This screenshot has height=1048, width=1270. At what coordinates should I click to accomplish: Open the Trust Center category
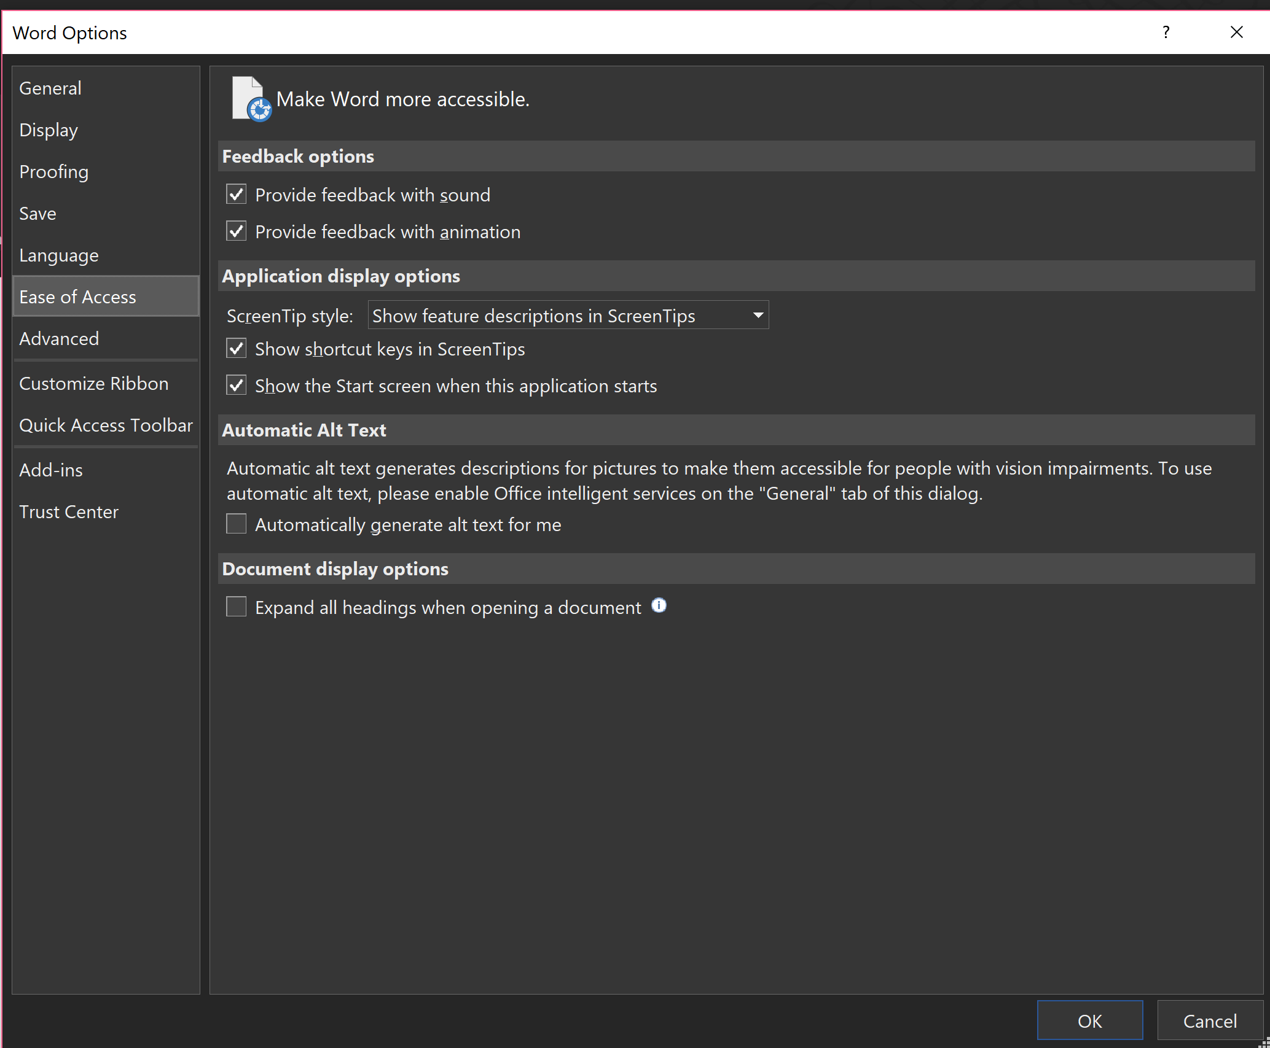69,512
